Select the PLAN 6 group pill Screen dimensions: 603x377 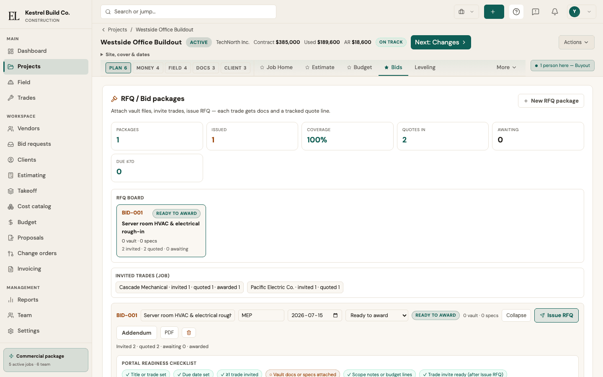point(118,68)
